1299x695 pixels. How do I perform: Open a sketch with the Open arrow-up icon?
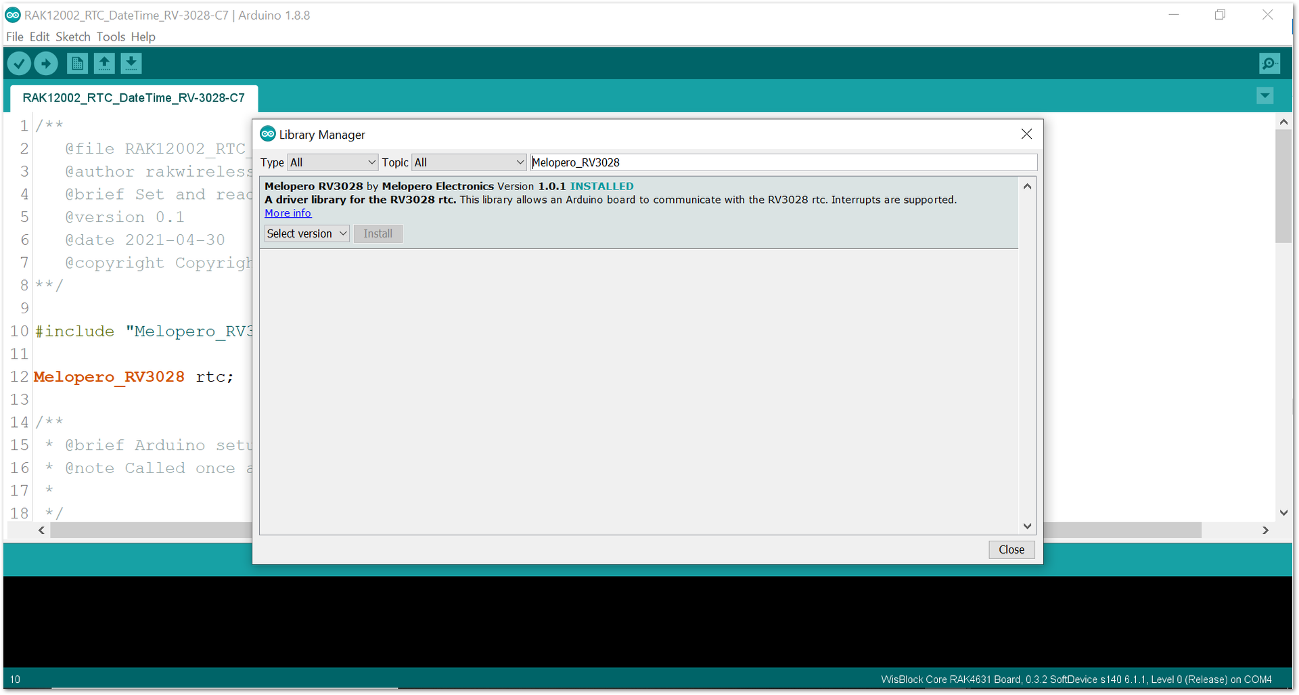[104, 64]
